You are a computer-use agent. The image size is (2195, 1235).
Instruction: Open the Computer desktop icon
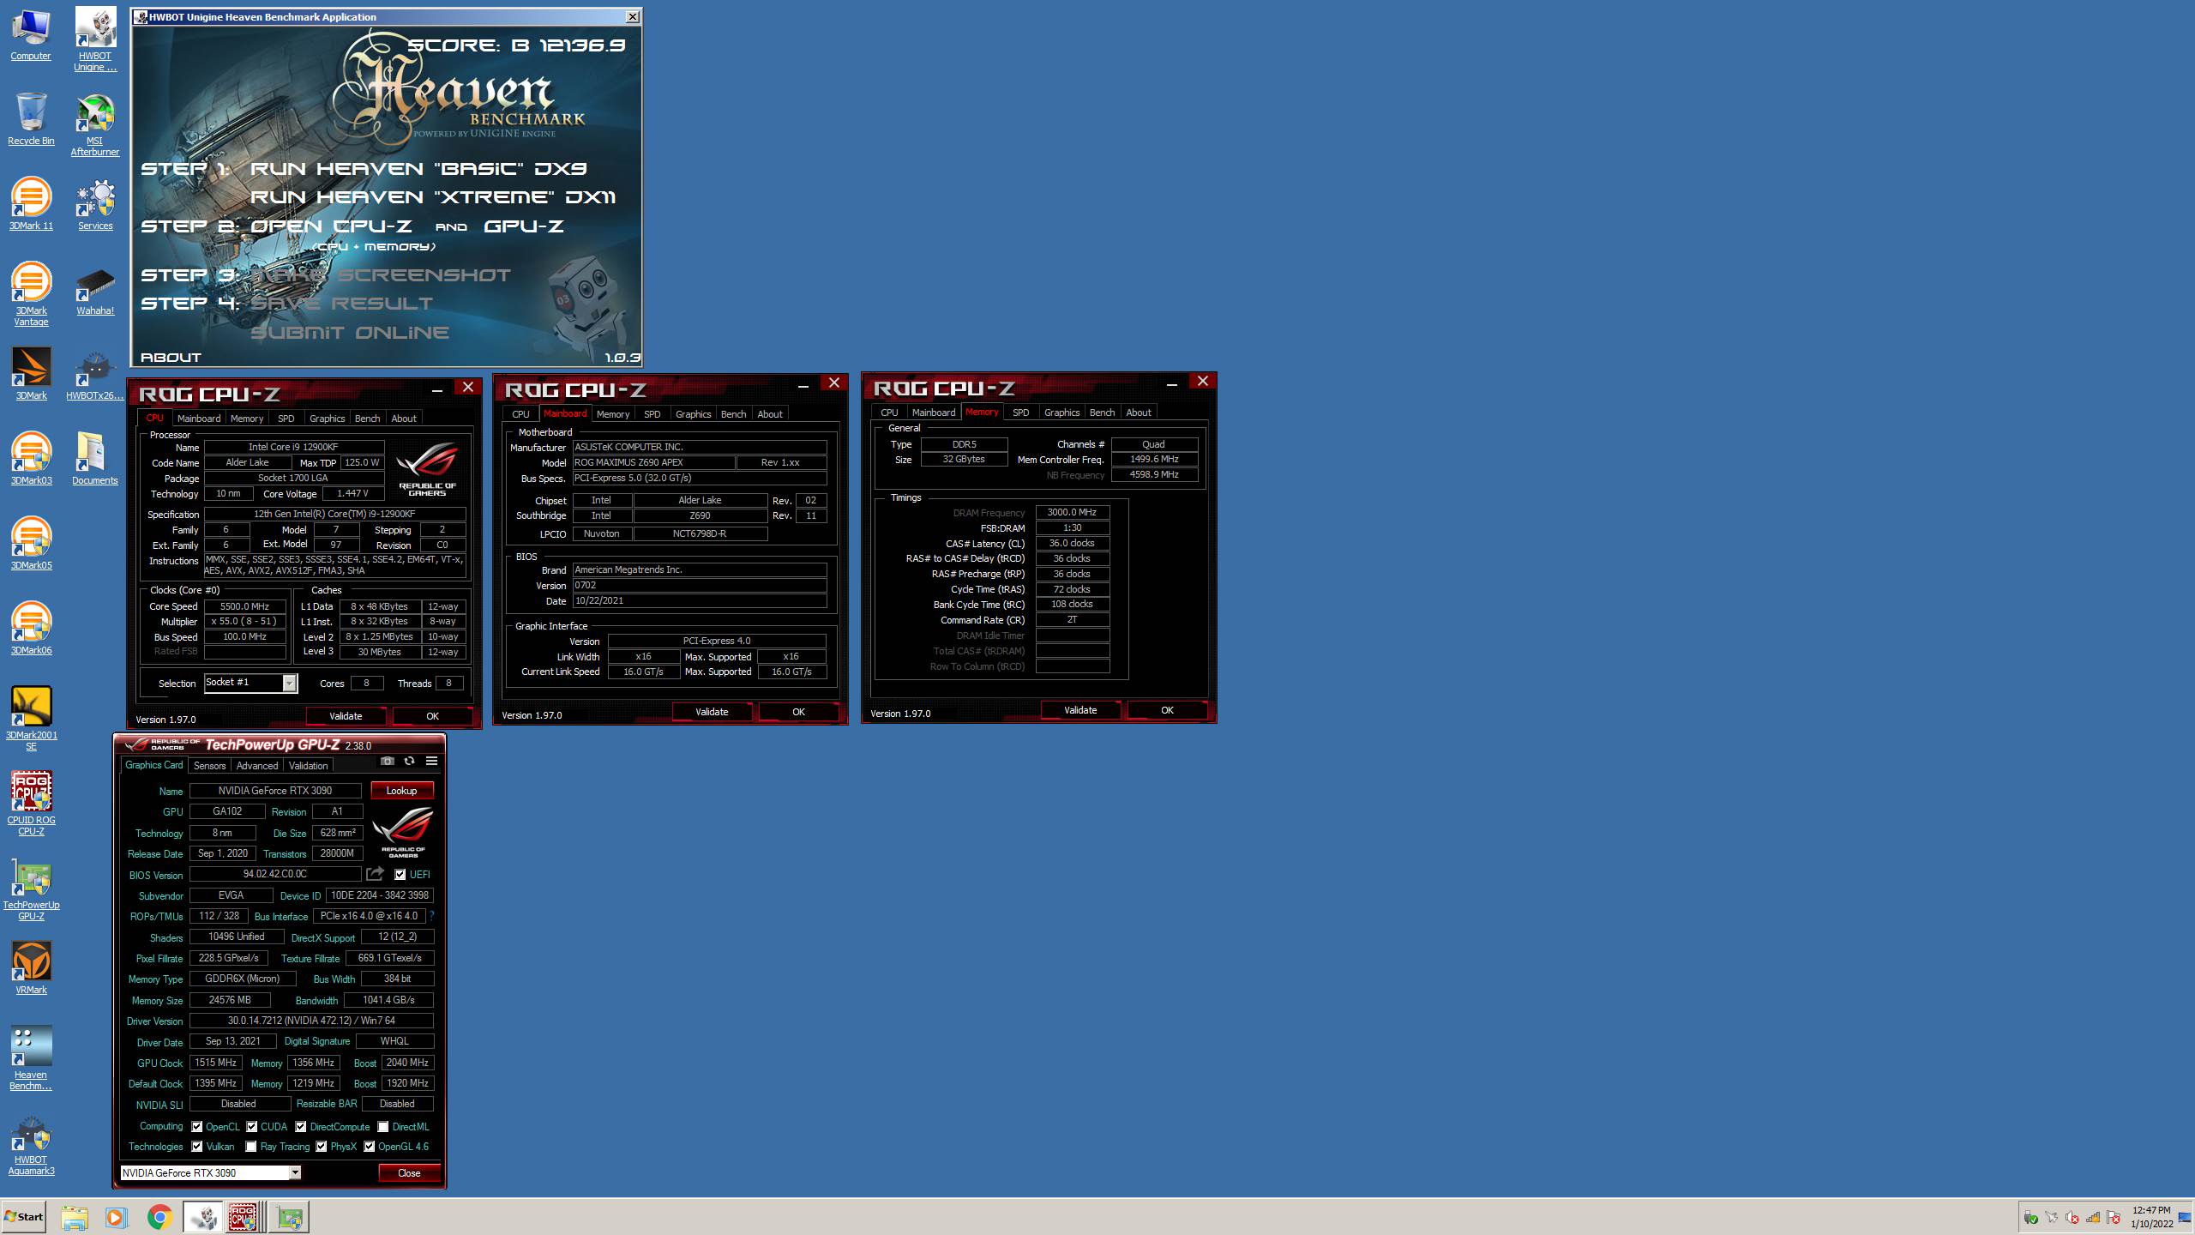coord(31,34)
